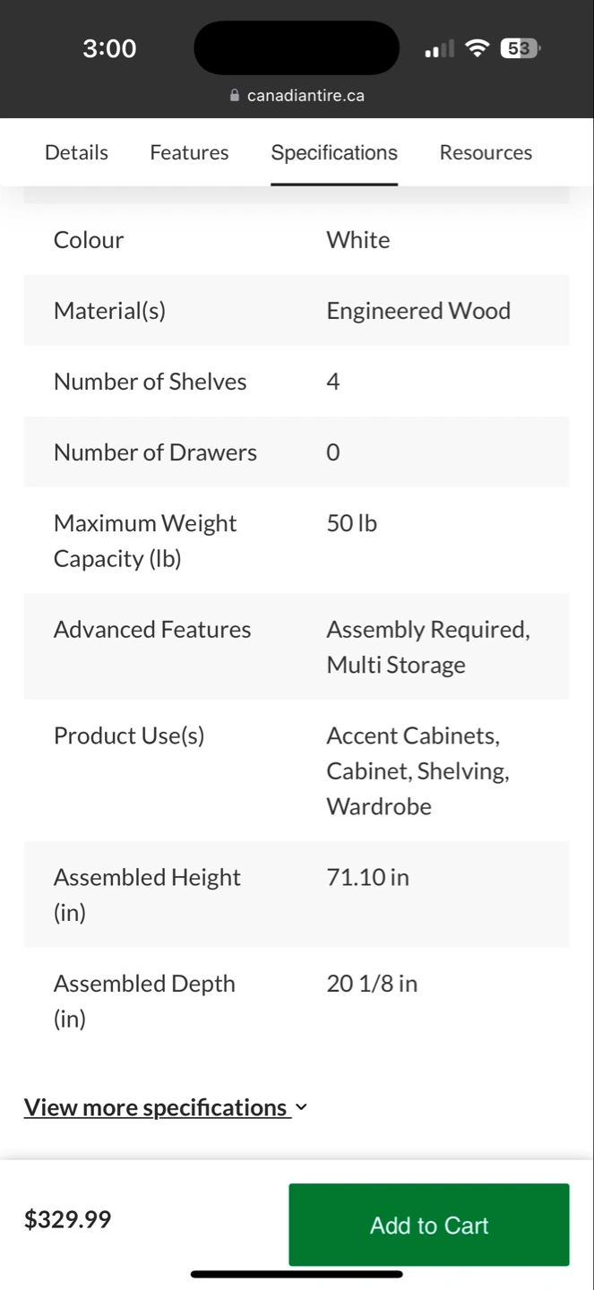Tap the Assembled Height 71.10 in row

[x=297, y=894]
